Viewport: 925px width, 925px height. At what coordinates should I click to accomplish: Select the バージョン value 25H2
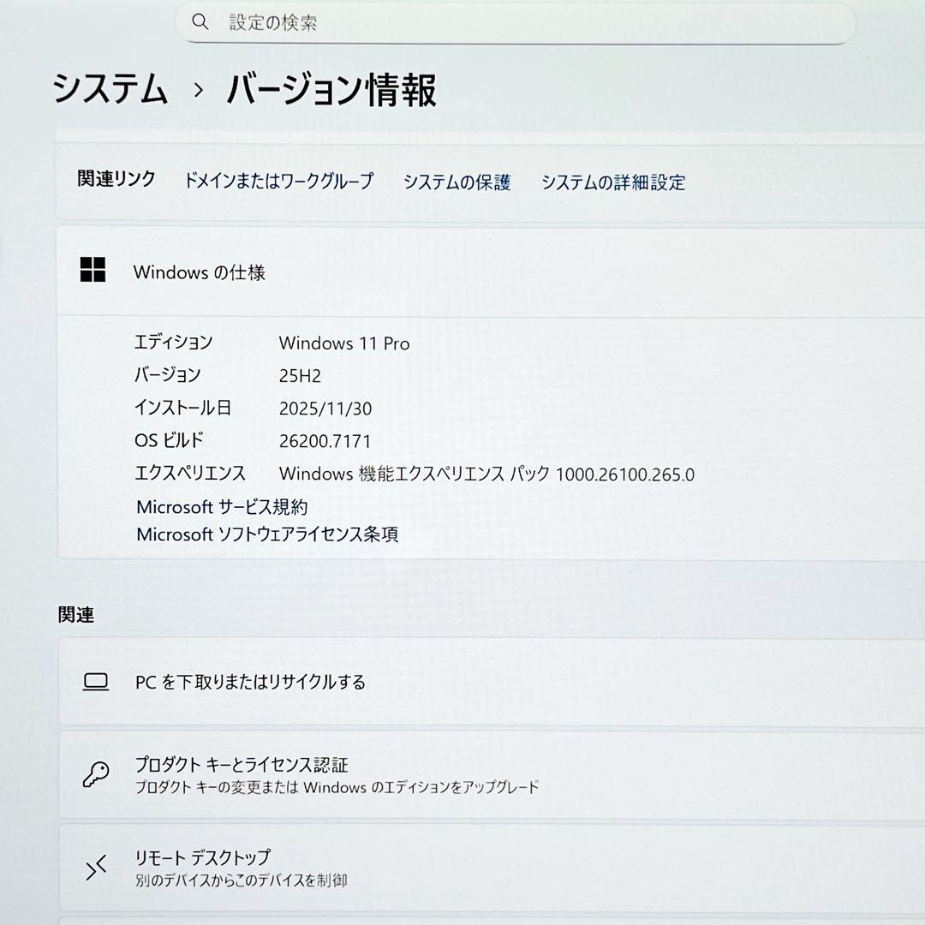(299, 375)
